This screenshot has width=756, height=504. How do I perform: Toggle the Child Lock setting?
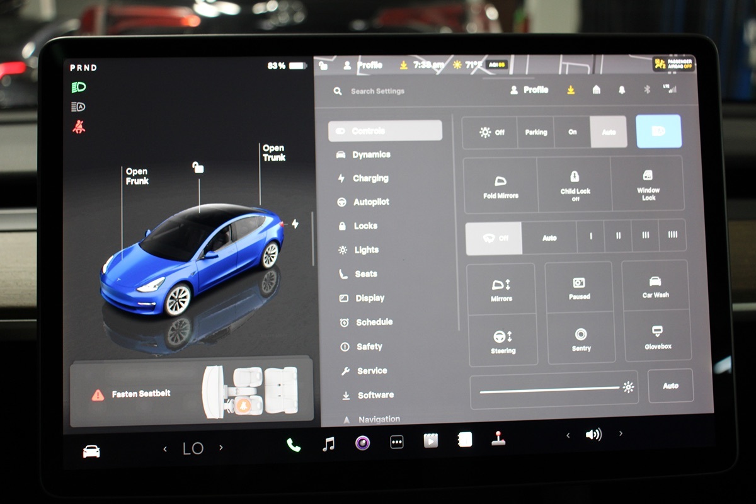(x=574, y=184)
